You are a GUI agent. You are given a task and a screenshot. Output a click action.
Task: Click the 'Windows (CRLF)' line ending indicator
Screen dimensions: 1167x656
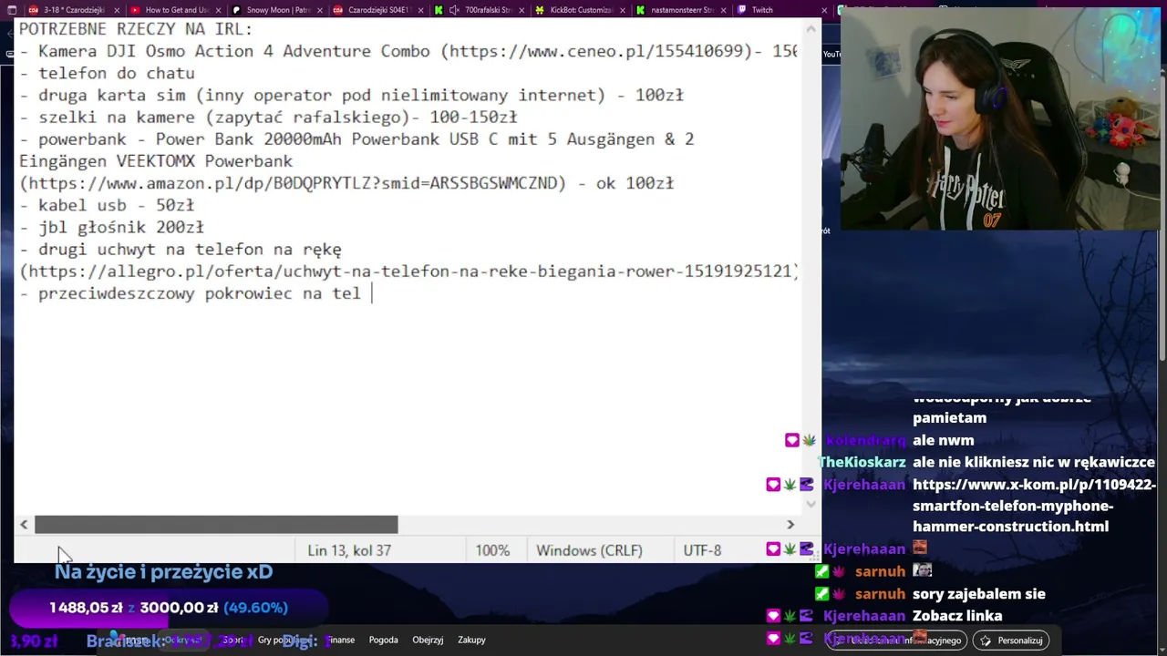589,550
